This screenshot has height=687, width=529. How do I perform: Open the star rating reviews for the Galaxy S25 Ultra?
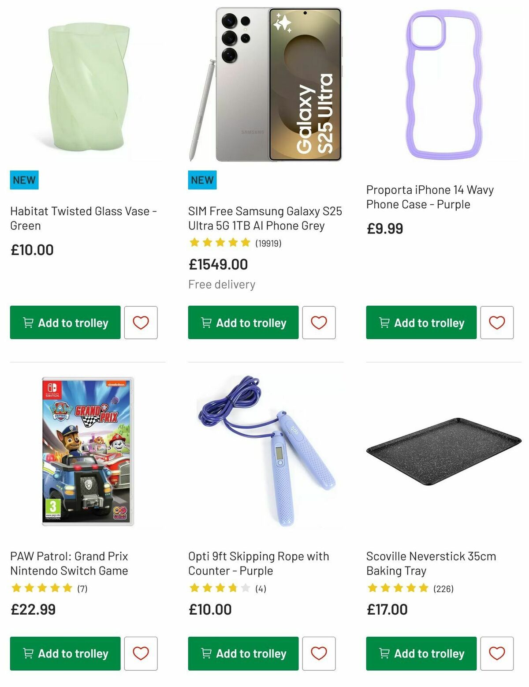[x=219, y=242]
